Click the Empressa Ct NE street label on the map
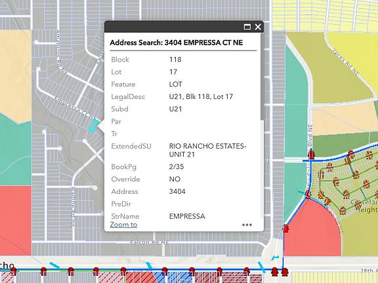This screenshot has height=283, width=378. point(75,108)
